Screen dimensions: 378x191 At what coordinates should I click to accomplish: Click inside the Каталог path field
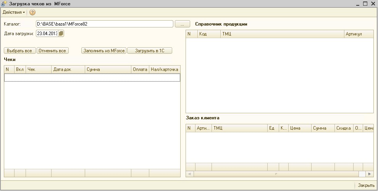104,24
